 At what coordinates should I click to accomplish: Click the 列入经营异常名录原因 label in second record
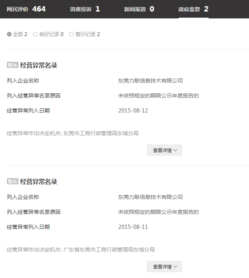[x=33, y=212]
